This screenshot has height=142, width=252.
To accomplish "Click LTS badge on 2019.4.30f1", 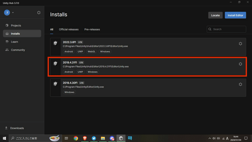I will click(x=82, y=83).
